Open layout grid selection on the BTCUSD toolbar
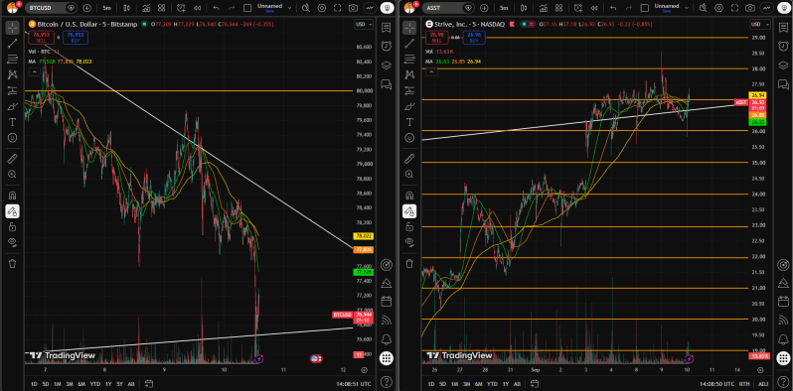The width and height of the screenshot is (793, 391). click(161, 8)
